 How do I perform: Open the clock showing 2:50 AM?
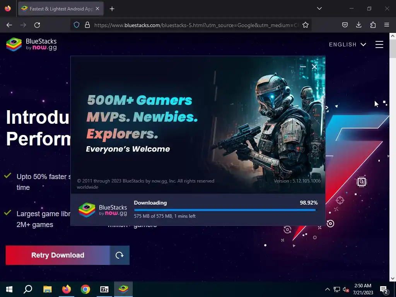point(363,289)
